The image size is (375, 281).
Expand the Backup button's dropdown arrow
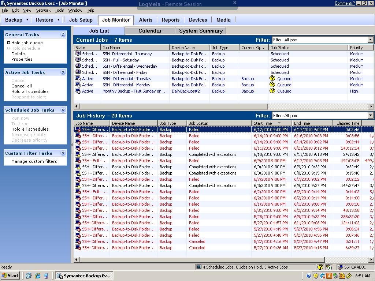click(27, 20)
